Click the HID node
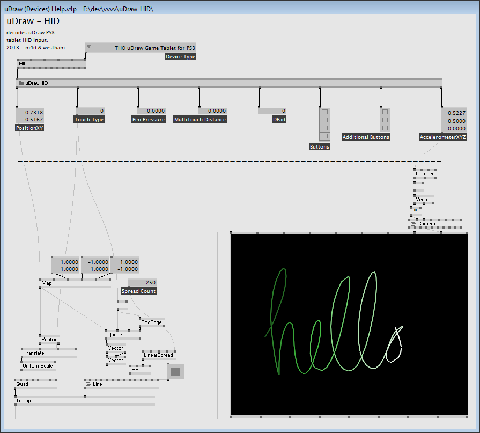The image size is (480, 433). pos(24,64)
